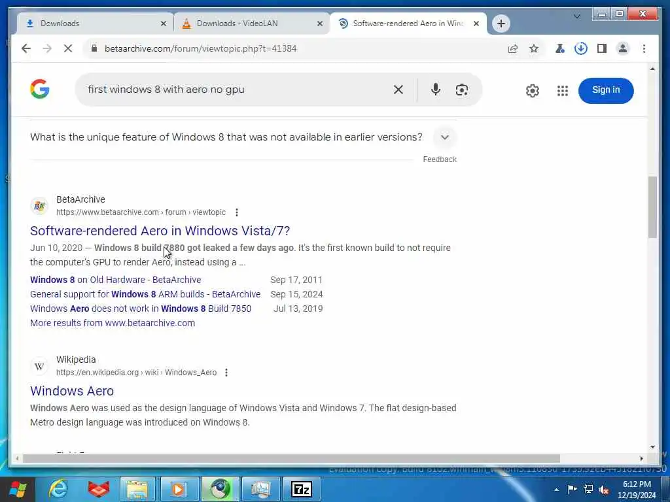Click the Wikipedia site favicon
This screenshot has width=670, height=502.
[39, 366]
